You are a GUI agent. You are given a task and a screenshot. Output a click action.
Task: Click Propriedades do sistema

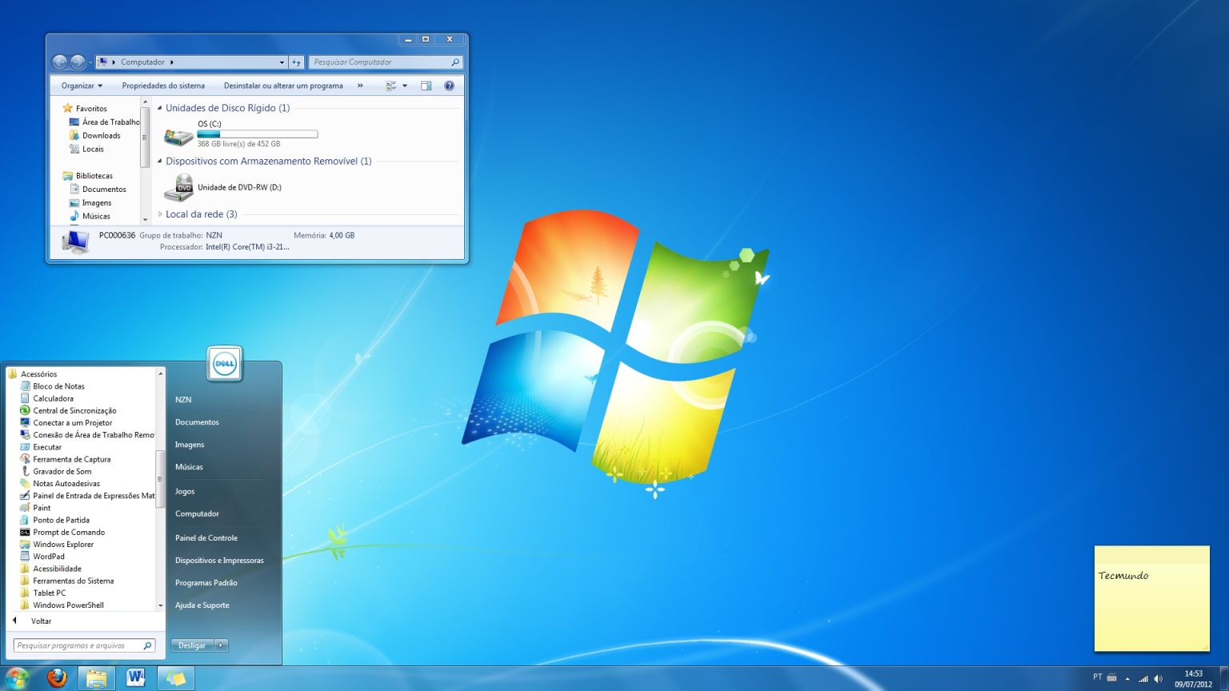tap(163, 85)
